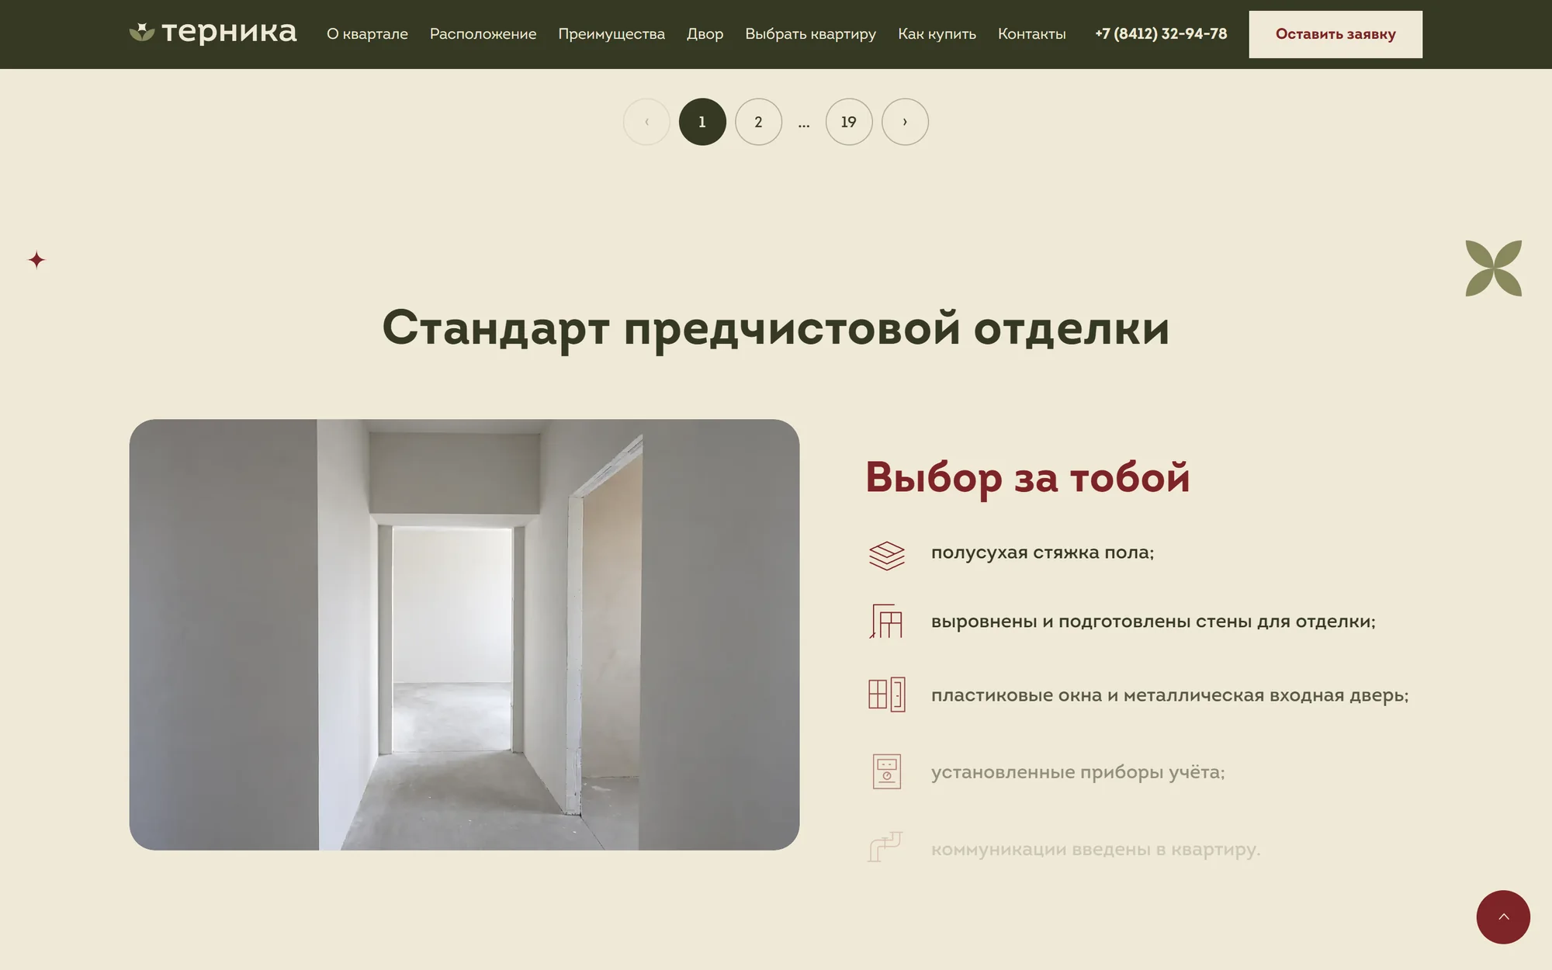Screen dimensions: 1552x970
Task: Click the pipe communications icon
Action: 885,847
